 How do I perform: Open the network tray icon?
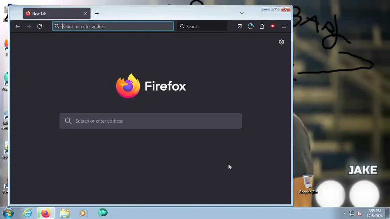[x=352, y=213]
